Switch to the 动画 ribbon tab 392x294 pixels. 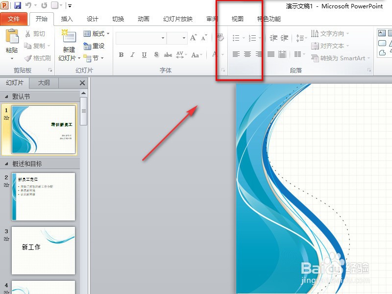tap(144, 19)
